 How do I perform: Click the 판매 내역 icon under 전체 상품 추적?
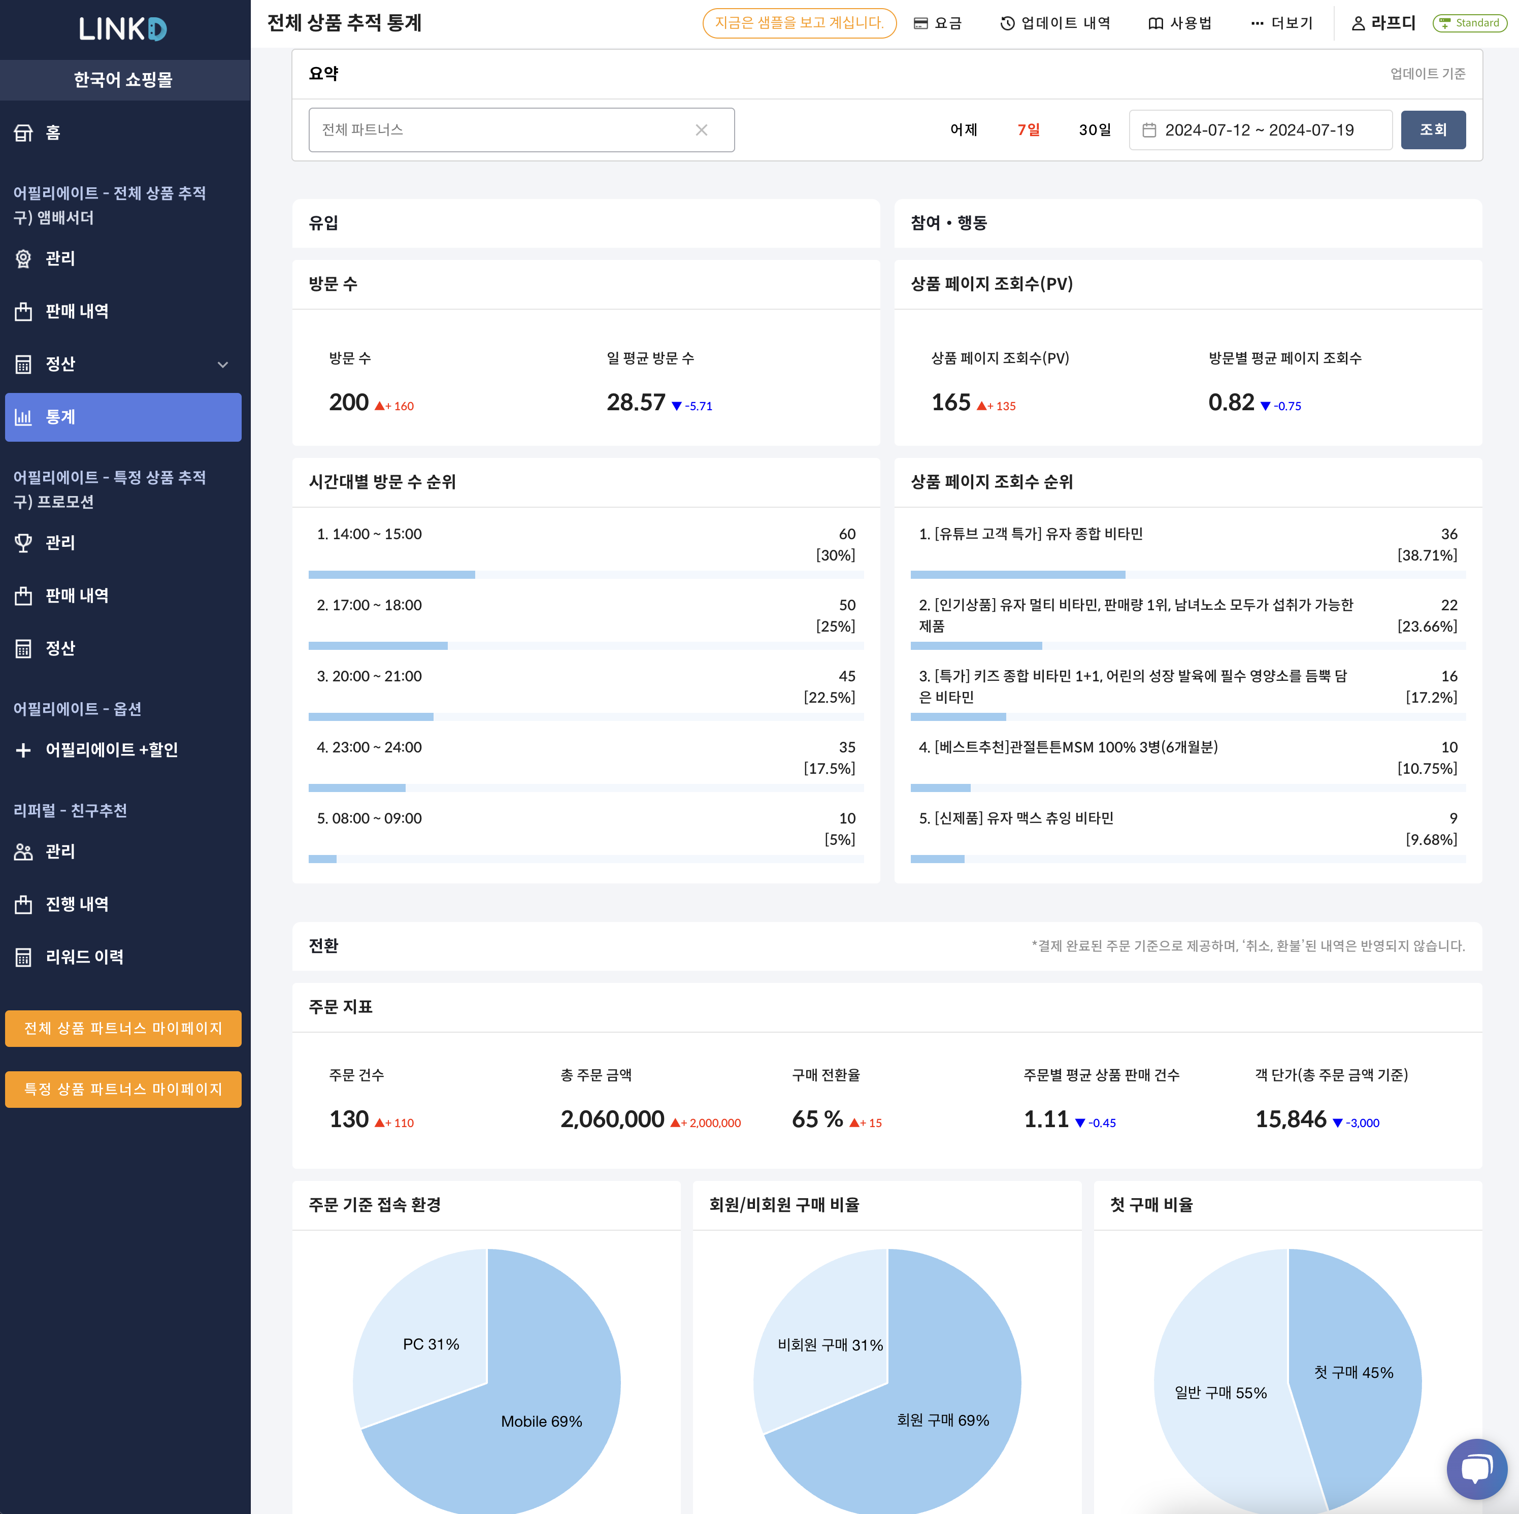23,311
